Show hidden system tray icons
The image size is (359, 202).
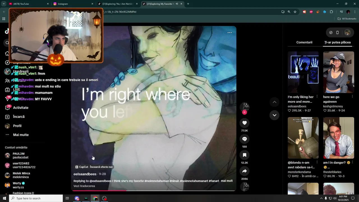point(321,198)
